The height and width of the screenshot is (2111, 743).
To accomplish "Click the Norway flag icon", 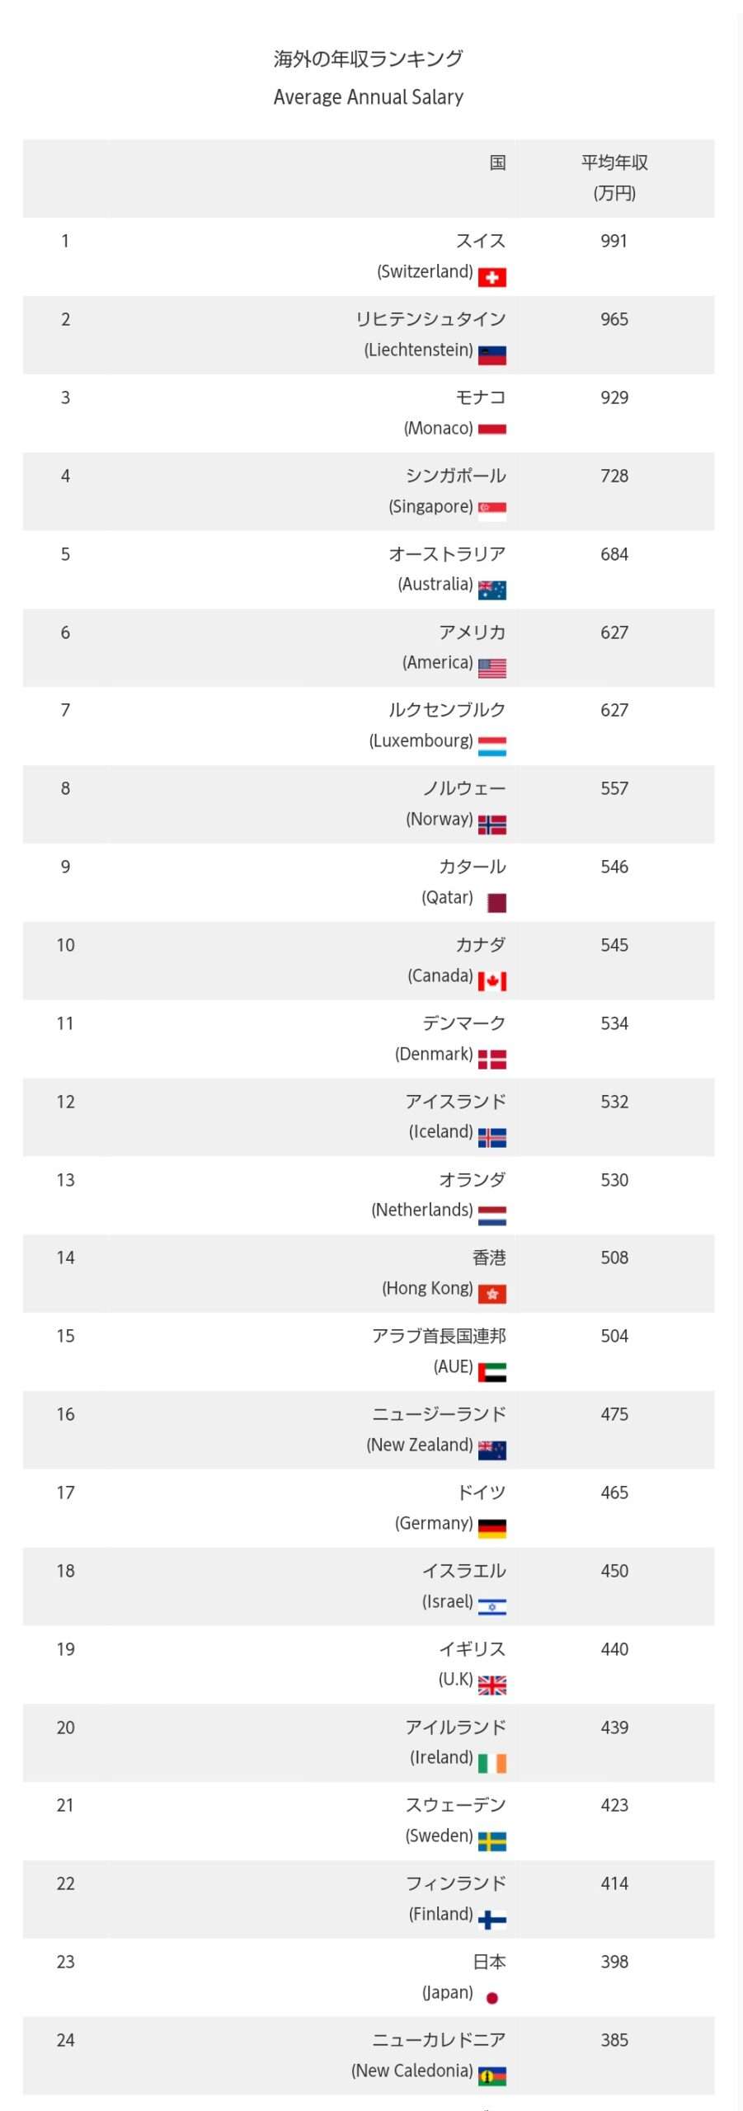I will (x=491, y=825).
